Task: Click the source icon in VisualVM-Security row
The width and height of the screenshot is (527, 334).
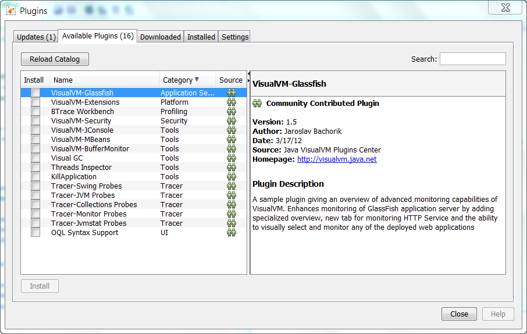Action: 232,121
